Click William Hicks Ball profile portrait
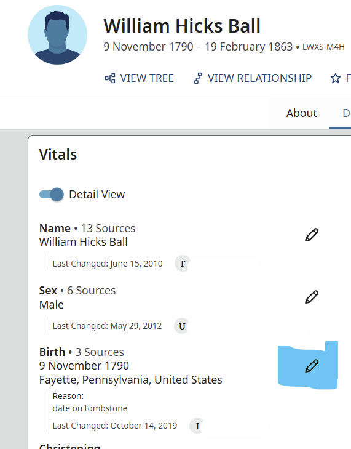 pos(57,34)
